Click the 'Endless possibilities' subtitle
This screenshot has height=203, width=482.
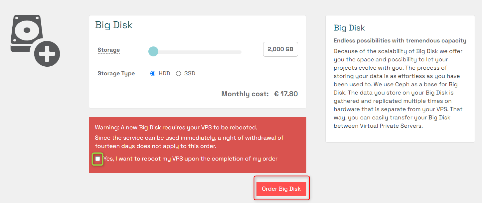pos(400,41)
